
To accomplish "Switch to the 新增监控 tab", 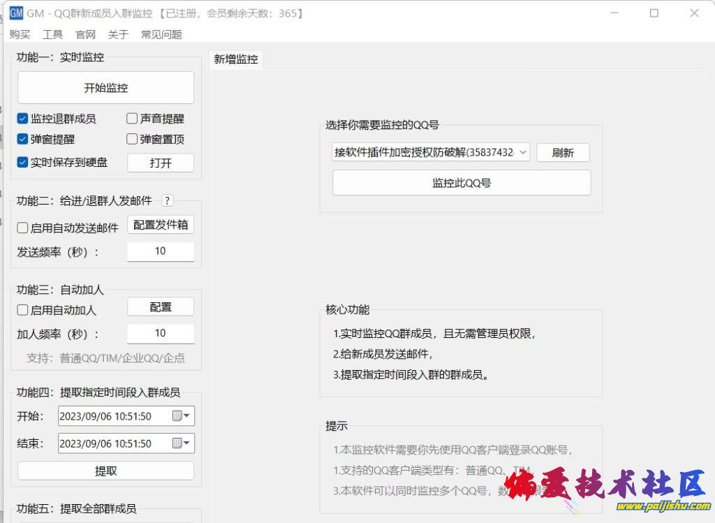I will pos(236,59).
